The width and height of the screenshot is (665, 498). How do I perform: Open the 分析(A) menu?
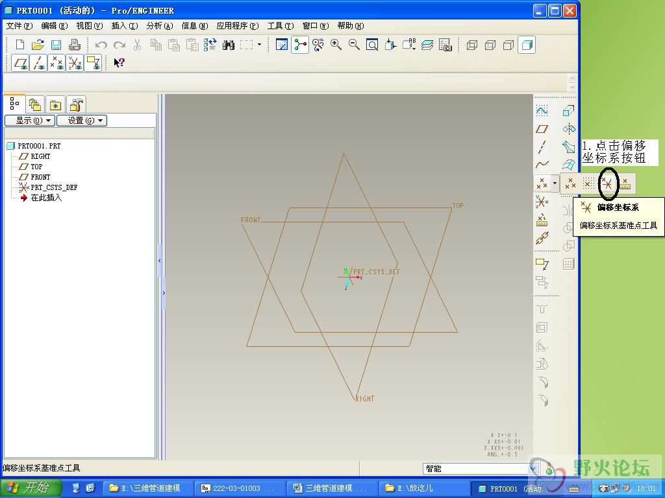coord(160,26)
